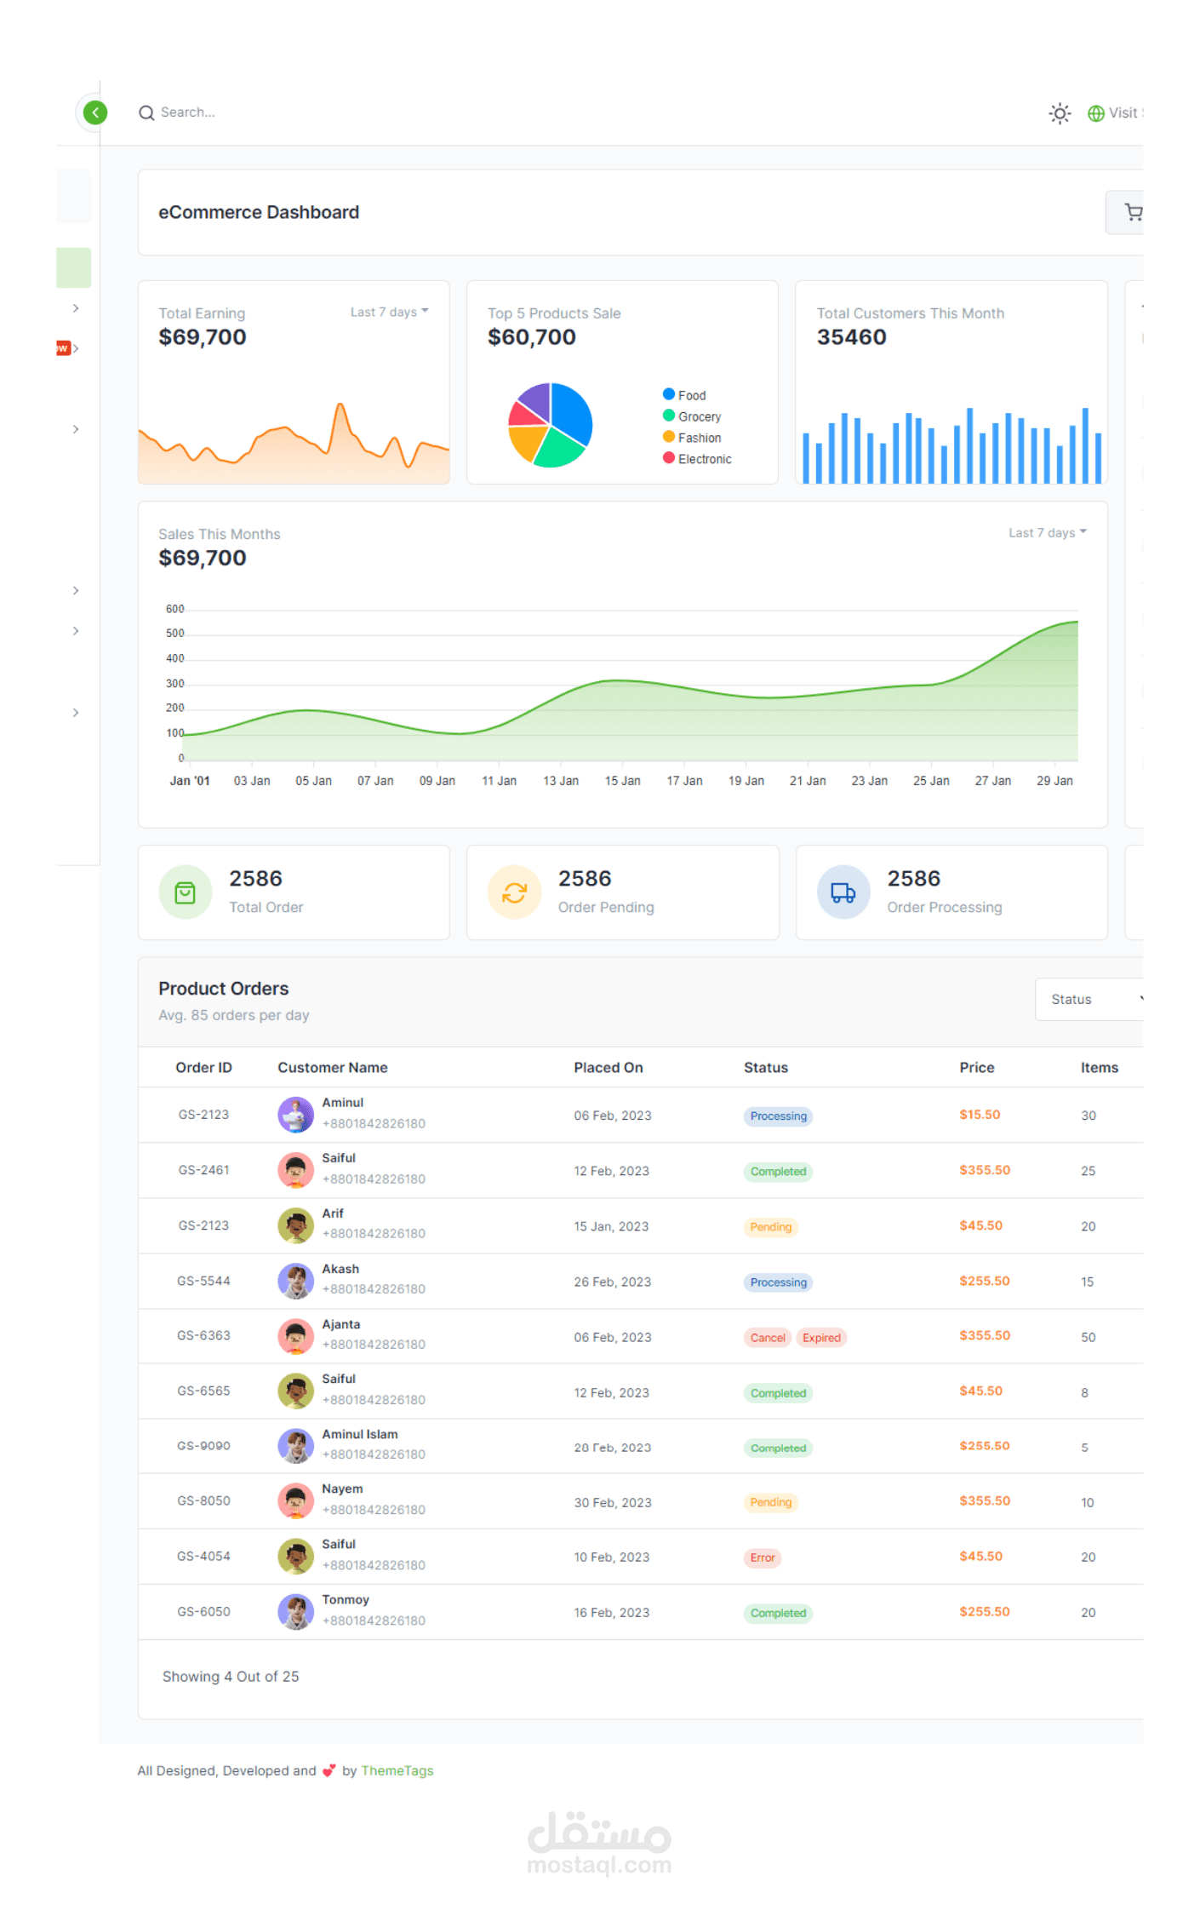This screenshot has width=1200, height=1916.
Task: Select Grocery legend green dot
Action: 669,416
